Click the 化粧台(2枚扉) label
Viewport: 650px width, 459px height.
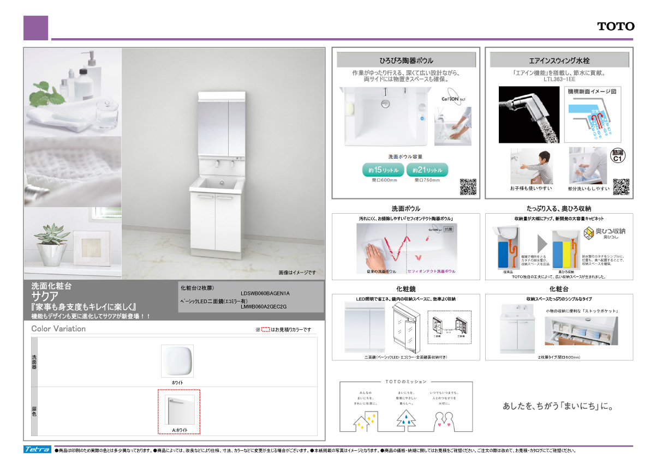pyautogui.click(x=198, y=288)
